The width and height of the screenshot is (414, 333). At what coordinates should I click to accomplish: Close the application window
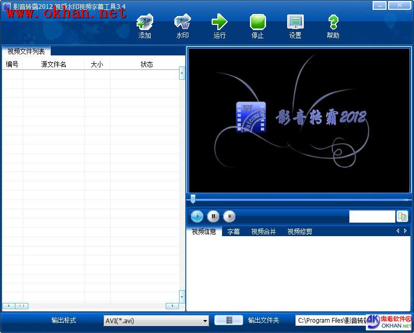point(400,6)
